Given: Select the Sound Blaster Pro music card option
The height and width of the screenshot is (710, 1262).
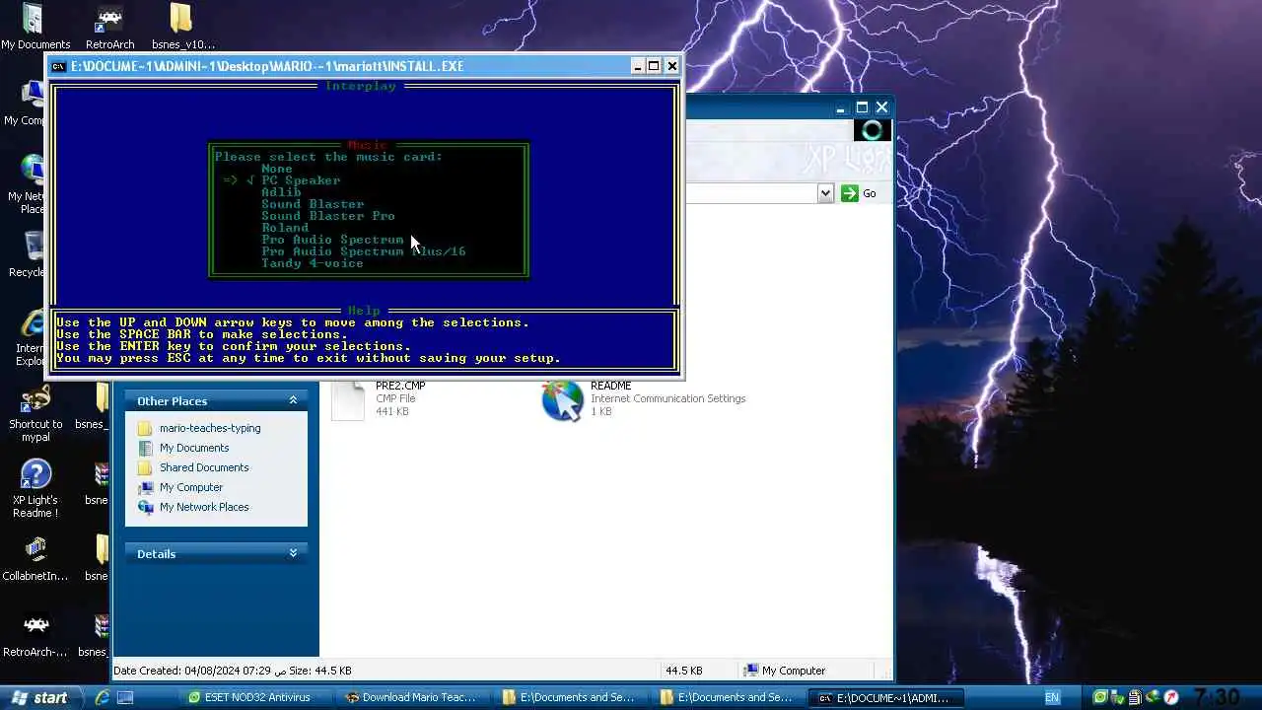Looking at the screenshot, I should 328,216.
